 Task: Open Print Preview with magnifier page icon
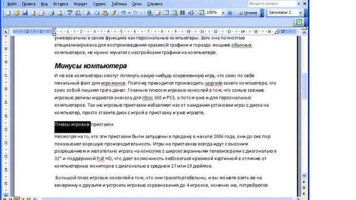point(60,13)
